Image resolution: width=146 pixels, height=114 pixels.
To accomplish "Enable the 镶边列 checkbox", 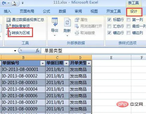I will click(128, 33).
